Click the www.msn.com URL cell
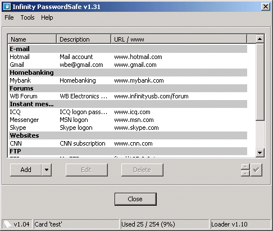Screen dimensions: 273x231 (134, 120)
